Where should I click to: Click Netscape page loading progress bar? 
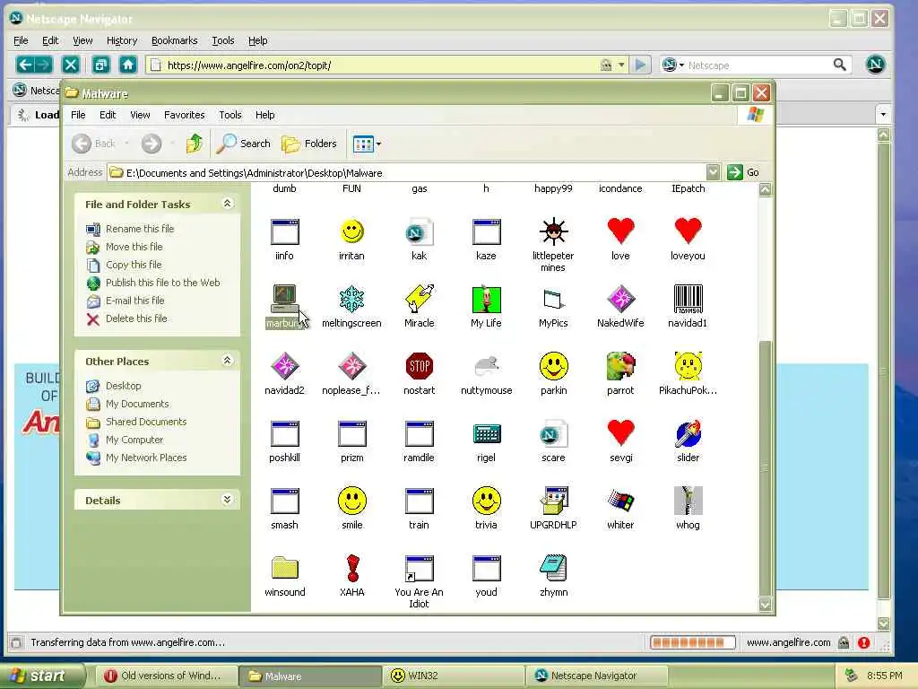point(692,642)
